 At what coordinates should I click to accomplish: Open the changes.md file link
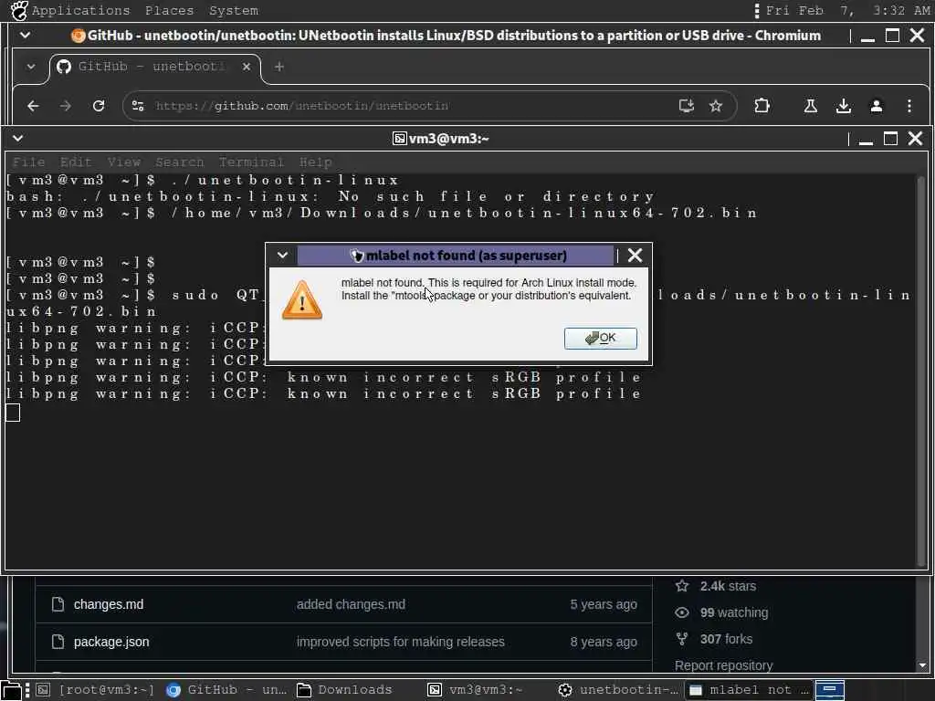pyautogui.click(x=109, y=604)
